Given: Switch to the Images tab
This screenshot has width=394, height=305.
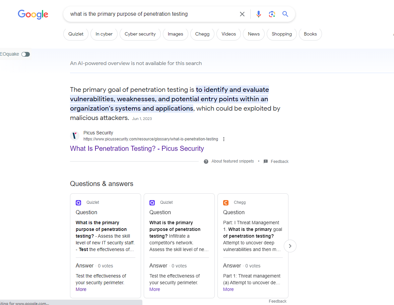Looking at the screenshot, I should click(x=176, y=34).
